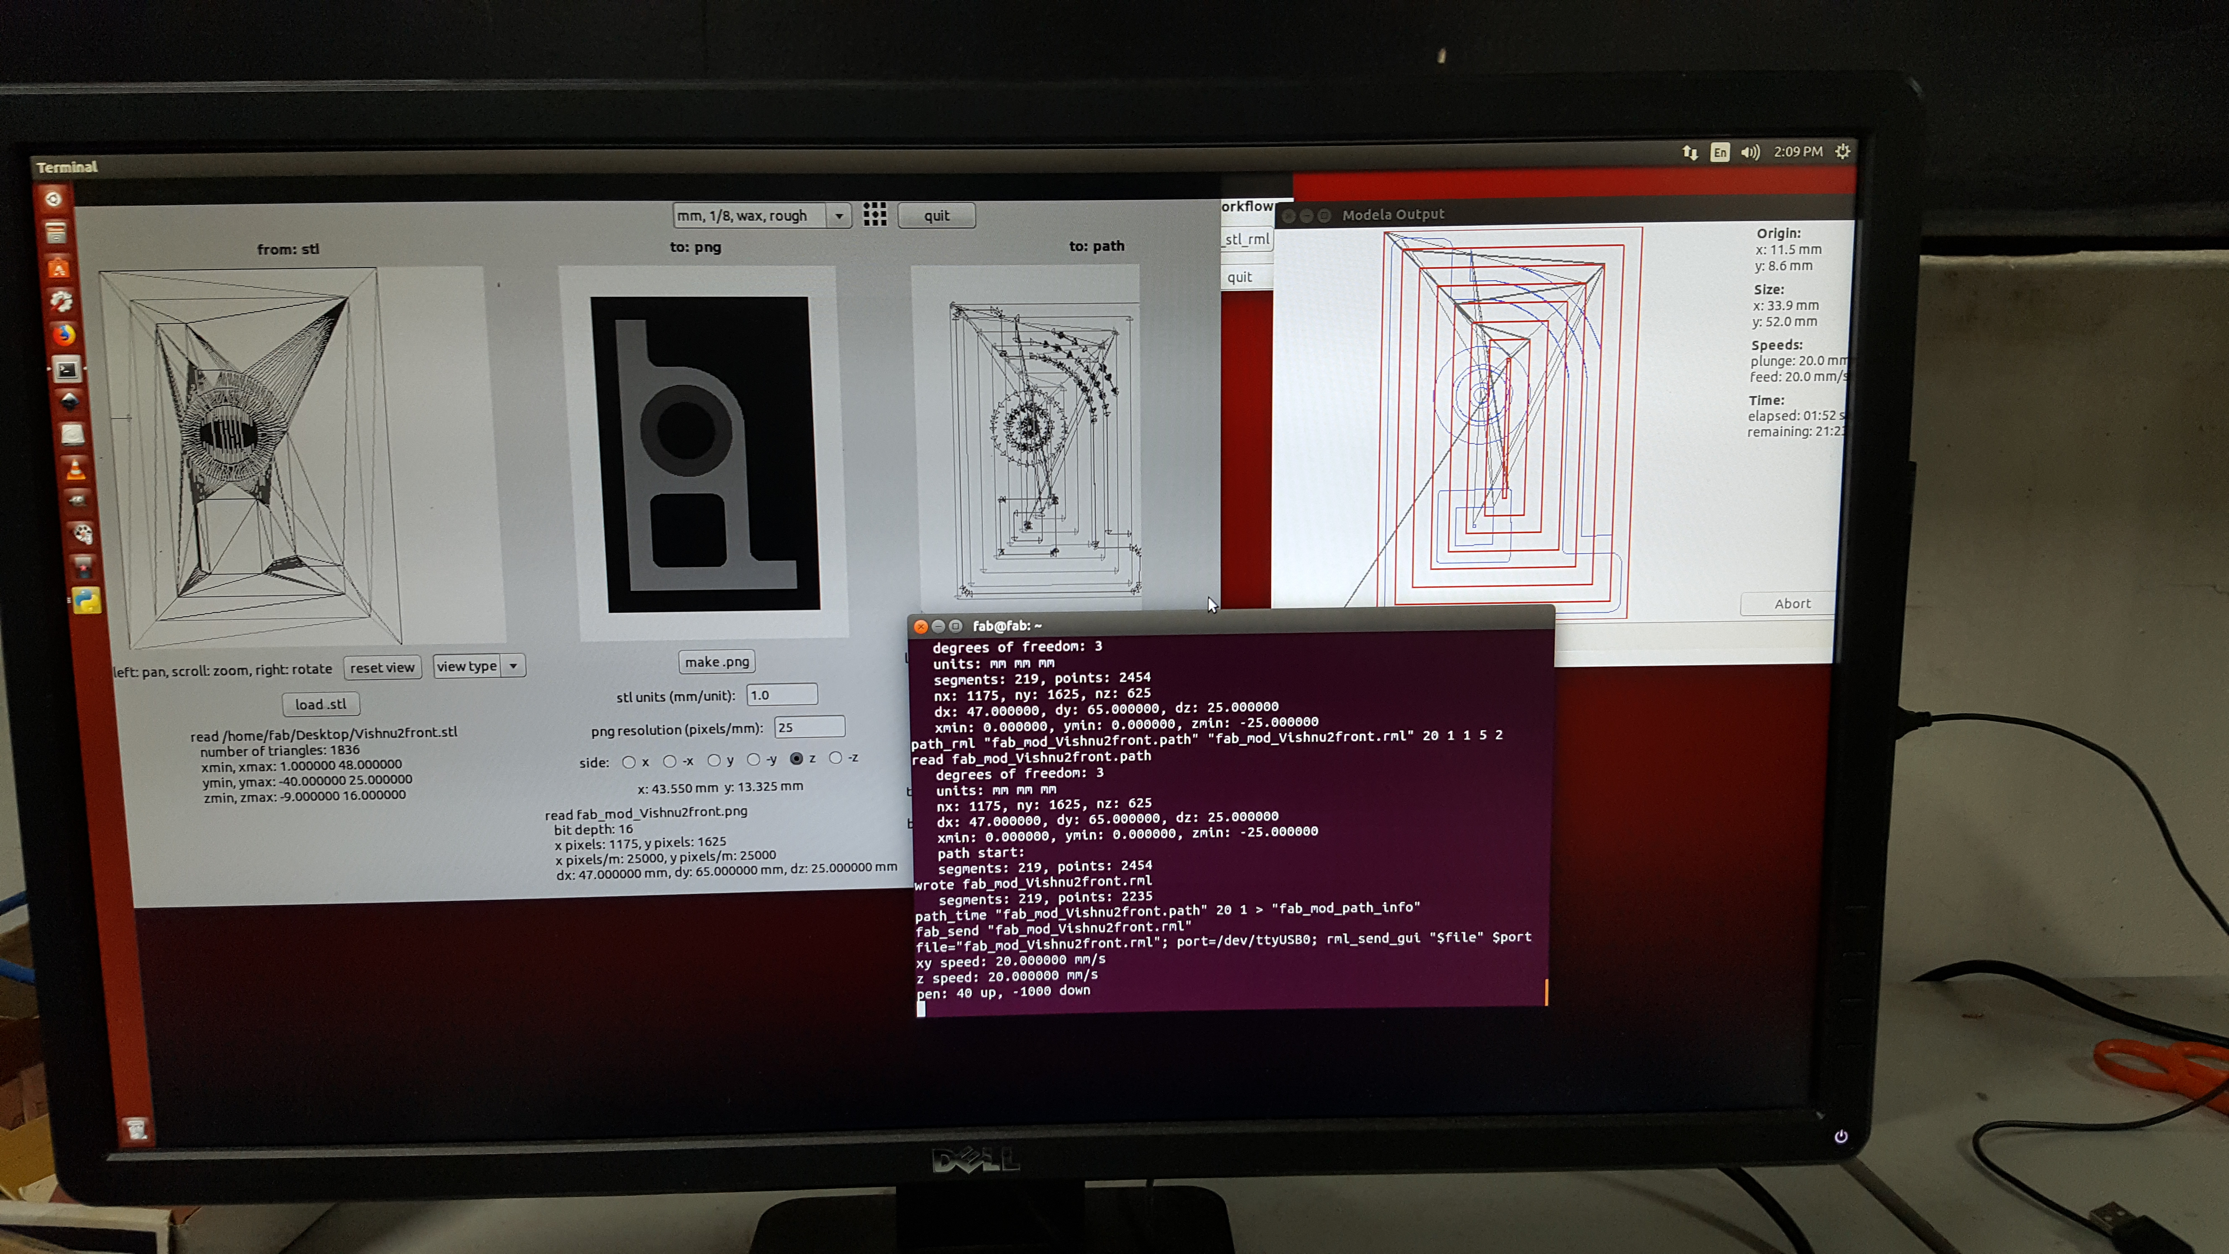Click the Python app icon in the launcher

pyautogui.click(x=86, y=601)
